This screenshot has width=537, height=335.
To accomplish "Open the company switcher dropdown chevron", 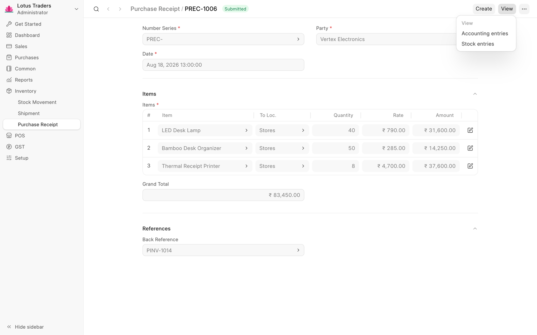I will (77, 9).
